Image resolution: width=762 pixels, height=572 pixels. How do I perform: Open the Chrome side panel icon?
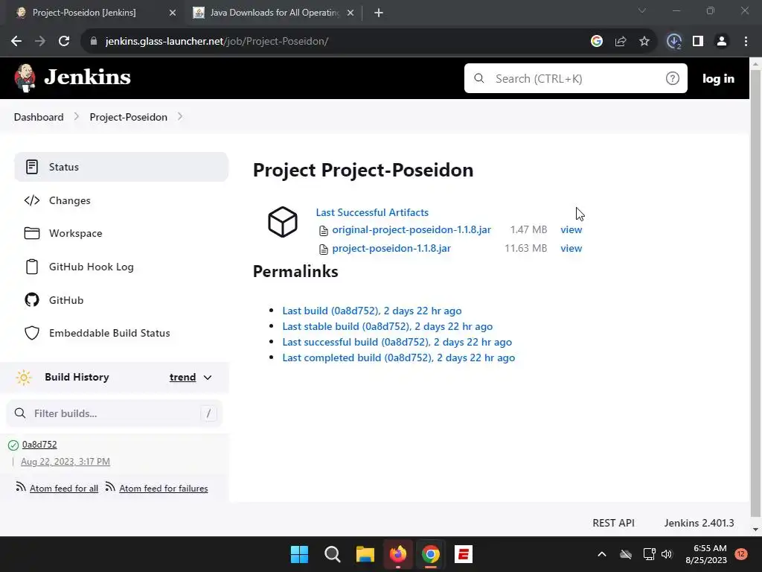698,42
